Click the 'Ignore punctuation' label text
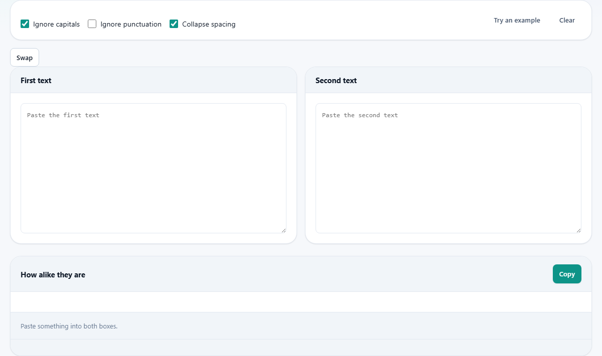The width and height of the screenshot is (602, 356). [x=131, y=24]
